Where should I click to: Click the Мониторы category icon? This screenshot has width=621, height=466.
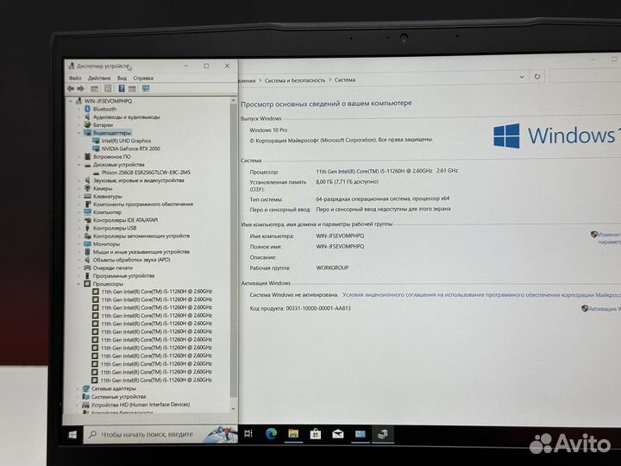click(87, 243)
